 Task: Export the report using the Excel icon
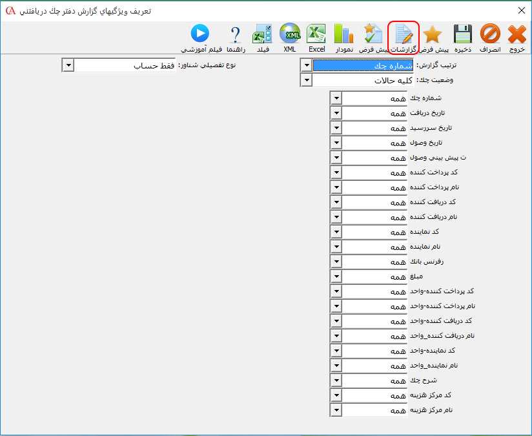[316, 34]
